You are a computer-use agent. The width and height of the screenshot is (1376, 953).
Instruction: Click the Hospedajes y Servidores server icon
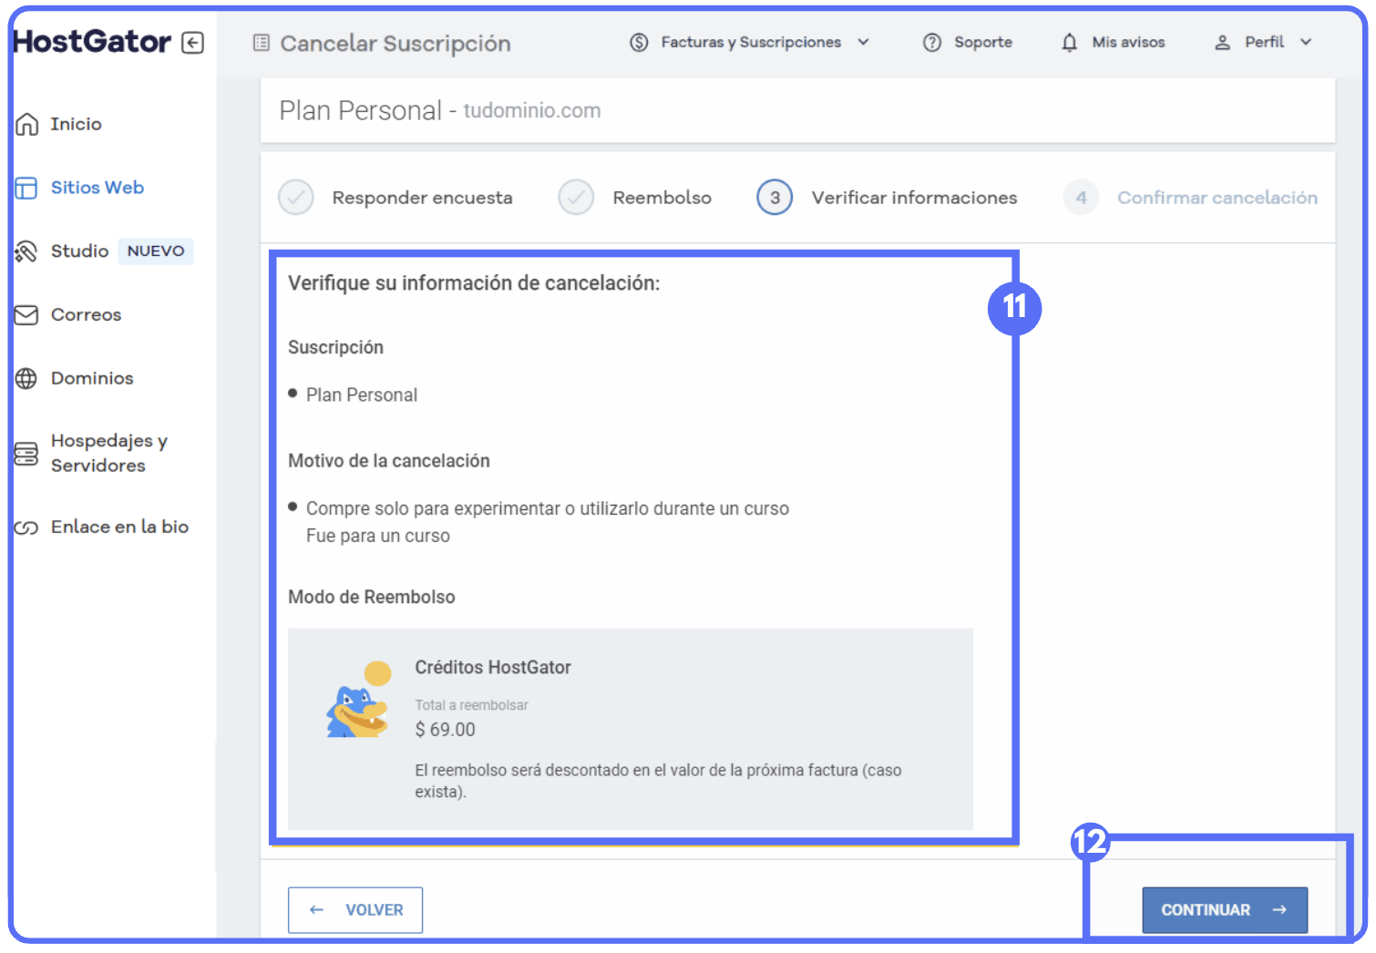[x=26, y=453]
